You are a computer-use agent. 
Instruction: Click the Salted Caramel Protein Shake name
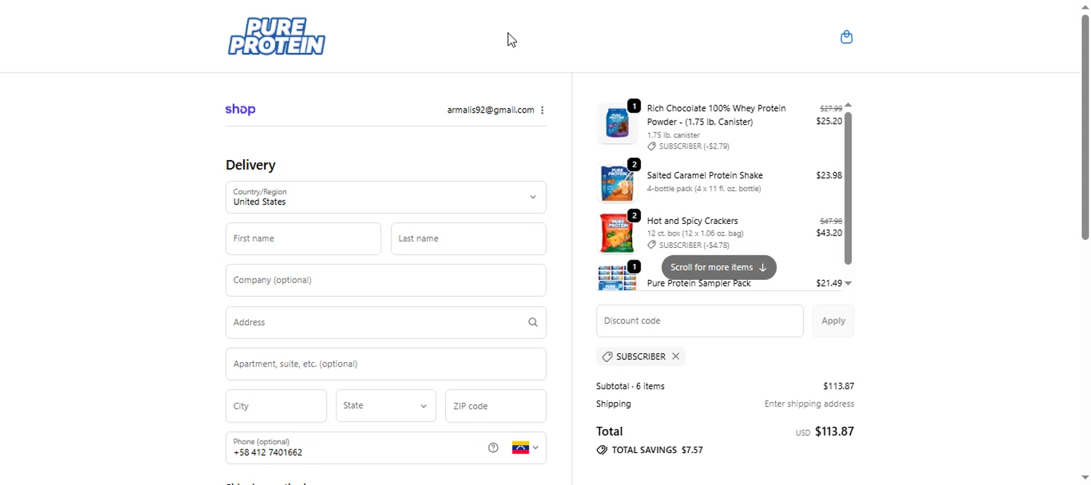tap(705, 175)
